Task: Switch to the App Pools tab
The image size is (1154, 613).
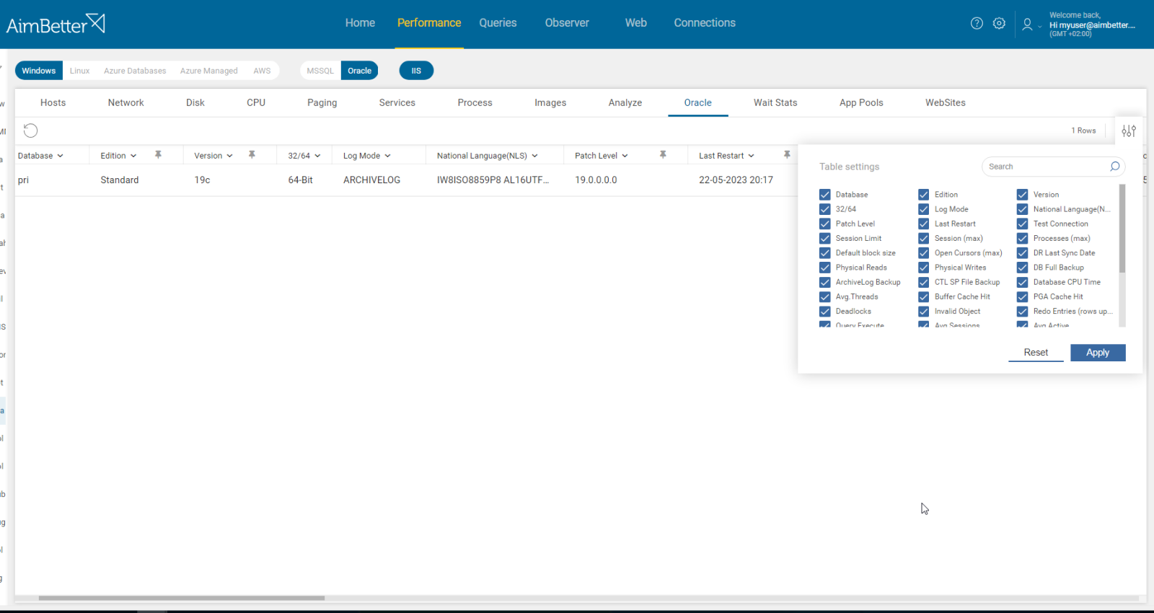Action: coord(861,102)
